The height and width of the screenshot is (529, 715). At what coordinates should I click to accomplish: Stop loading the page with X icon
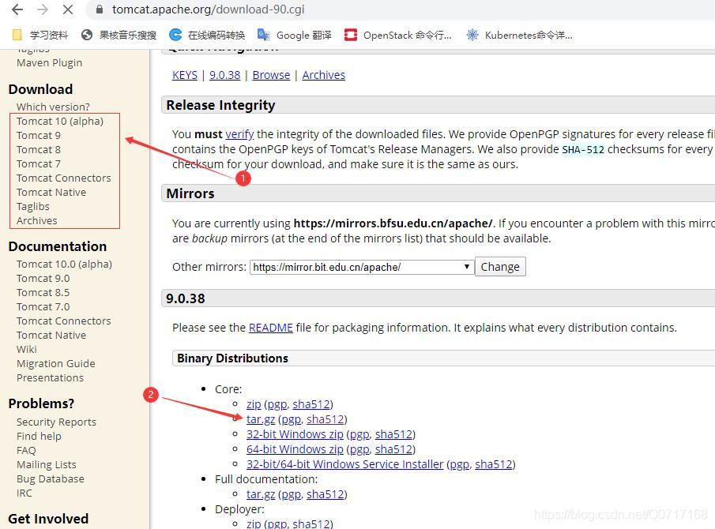coord(68,9)
